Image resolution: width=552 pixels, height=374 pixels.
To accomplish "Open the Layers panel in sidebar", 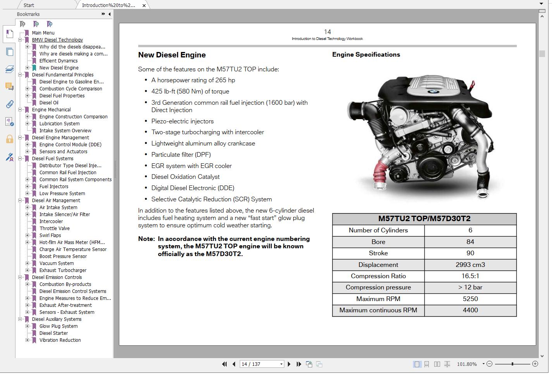I will (9, 69).
